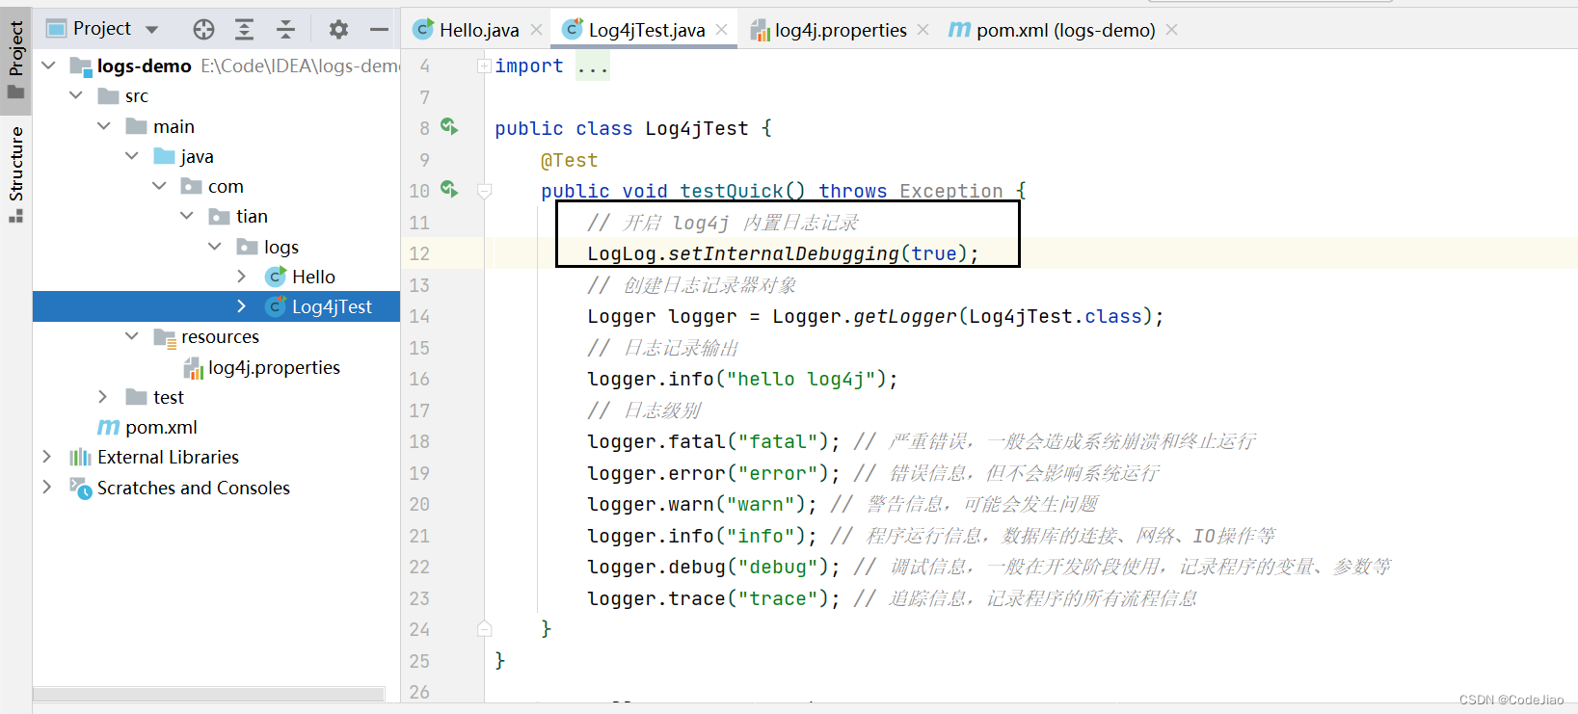Expand the Hello class node
The width and height of the screenshot is (1578, 714).
coord(242,277)
